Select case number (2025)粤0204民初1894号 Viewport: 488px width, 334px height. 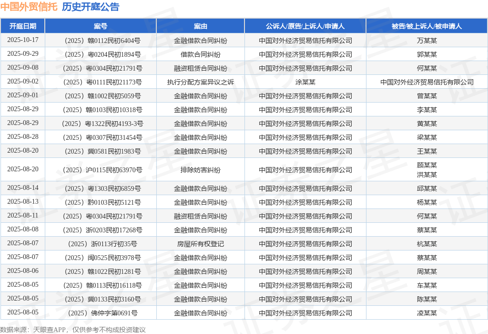[102, 54]
